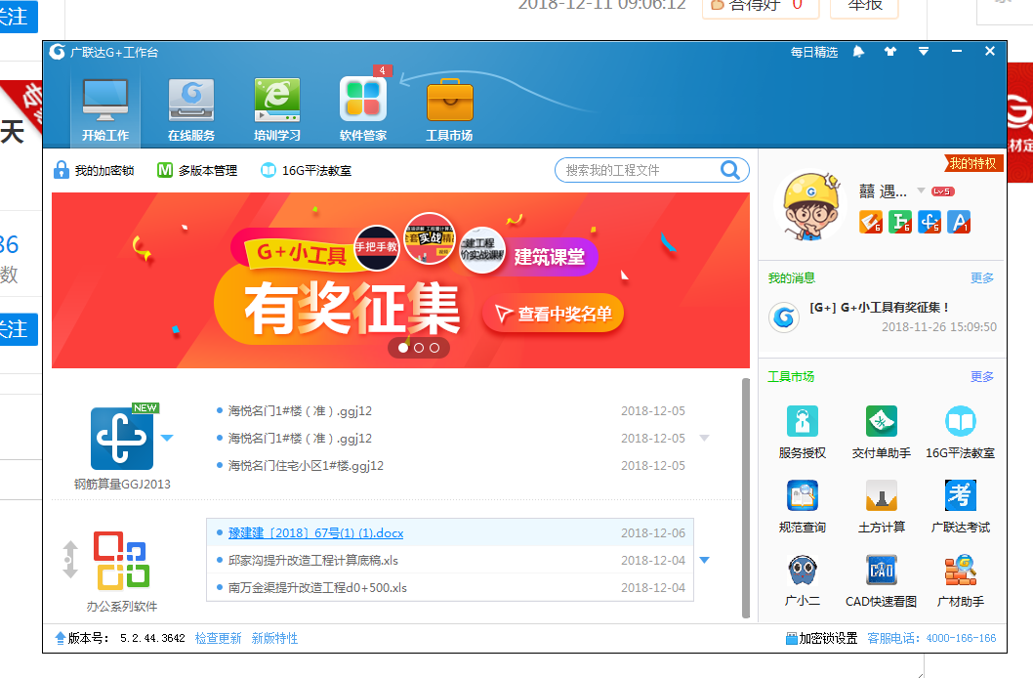Screen dimensions: 1033x678
Task: Click the green product badge icon
Action: 900,222
